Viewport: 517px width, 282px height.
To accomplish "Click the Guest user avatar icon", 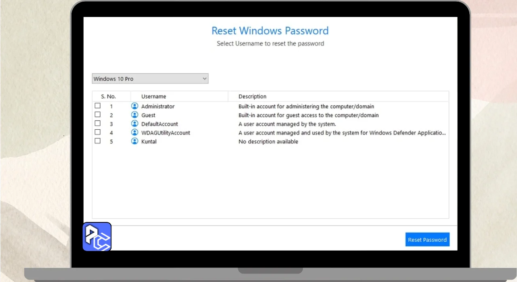I will click(135, 115).
